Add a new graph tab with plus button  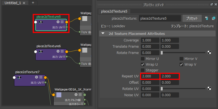pyautogui.click(x=33, y=3)
